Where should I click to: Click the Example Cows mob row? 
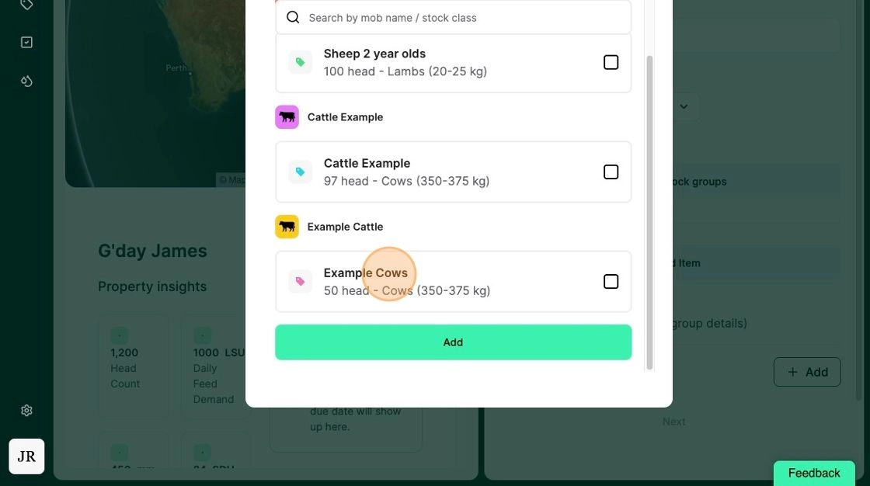click(454, 281)
